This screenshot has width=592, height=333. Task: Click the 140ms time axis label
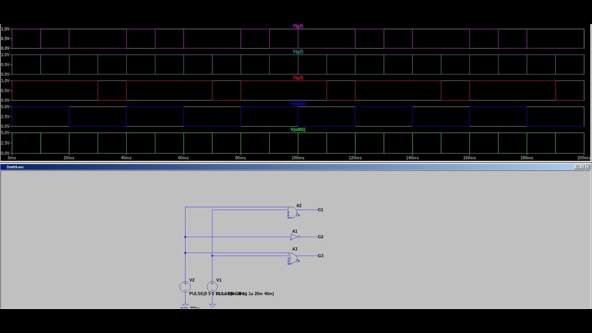[412, 158]
